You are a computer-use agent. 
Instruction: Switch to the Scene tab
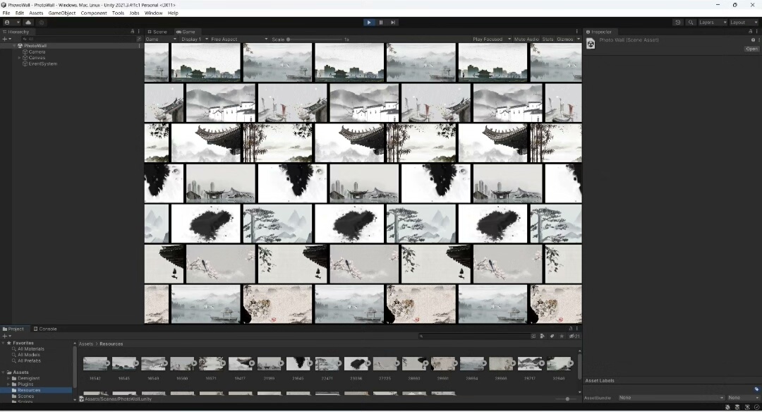[158, 32]
